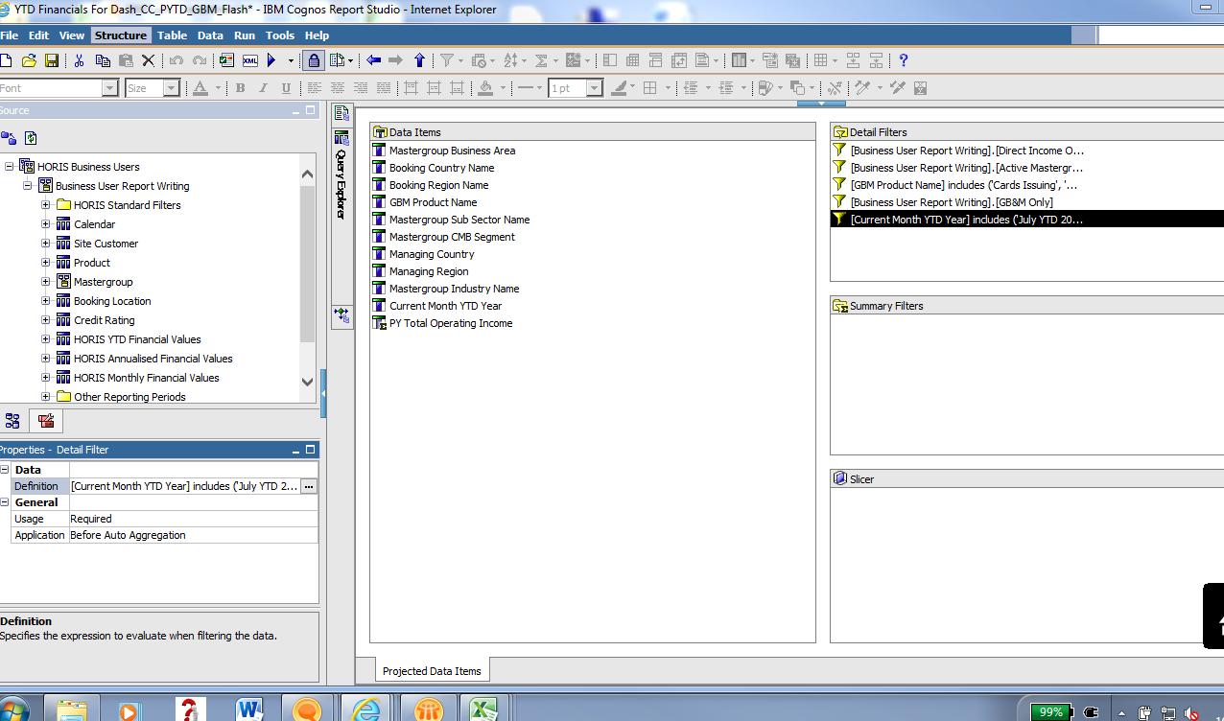Open the Run options dropdown arrow
The image size is (1224, 721).
[291, 60]
